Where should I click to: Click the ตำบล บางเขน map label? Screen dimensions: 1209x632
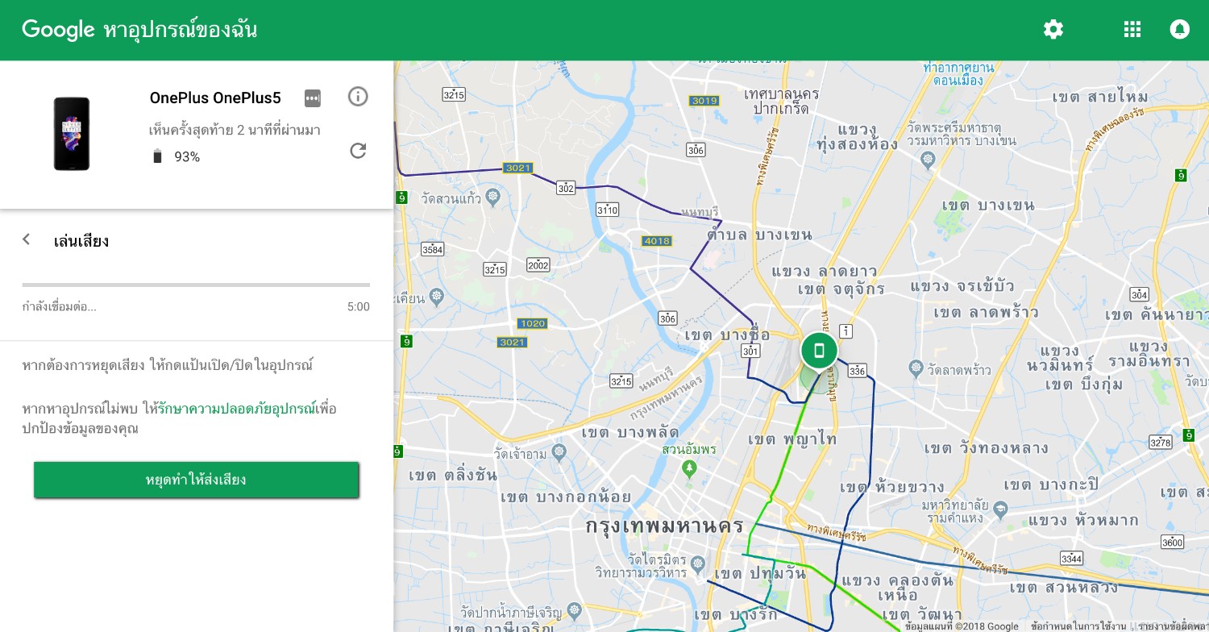759,235
